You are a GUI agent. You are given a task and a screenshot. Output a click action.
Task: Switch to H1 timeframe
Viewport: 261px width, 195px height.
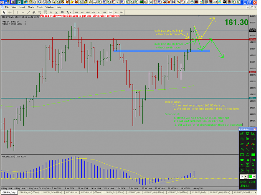(x=99, y=12)
